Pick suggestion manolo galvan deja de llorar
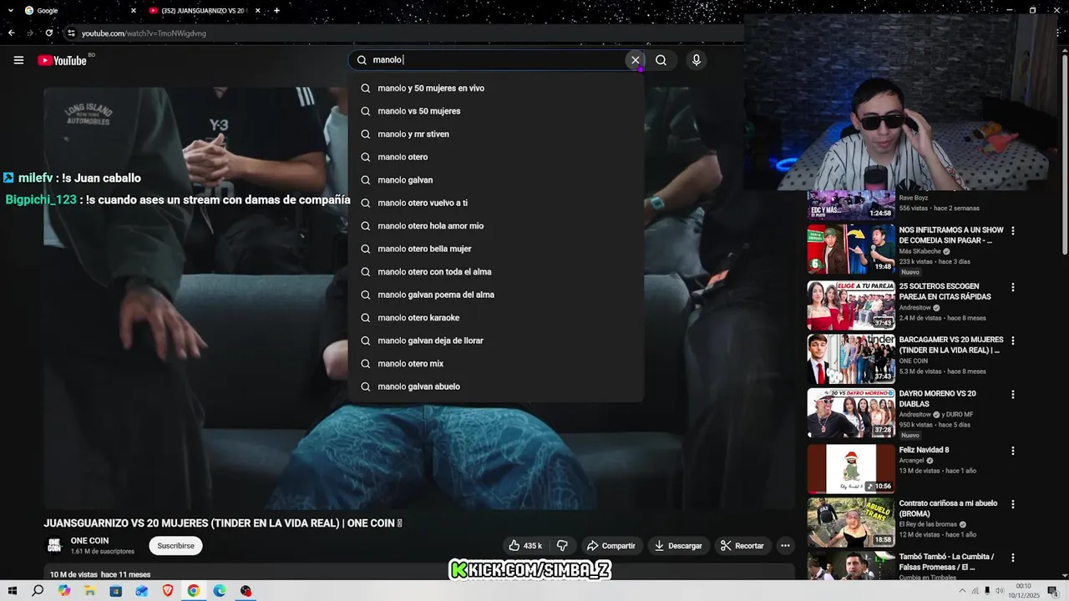Screen dimensions: 1069x601 coord(496,341)
